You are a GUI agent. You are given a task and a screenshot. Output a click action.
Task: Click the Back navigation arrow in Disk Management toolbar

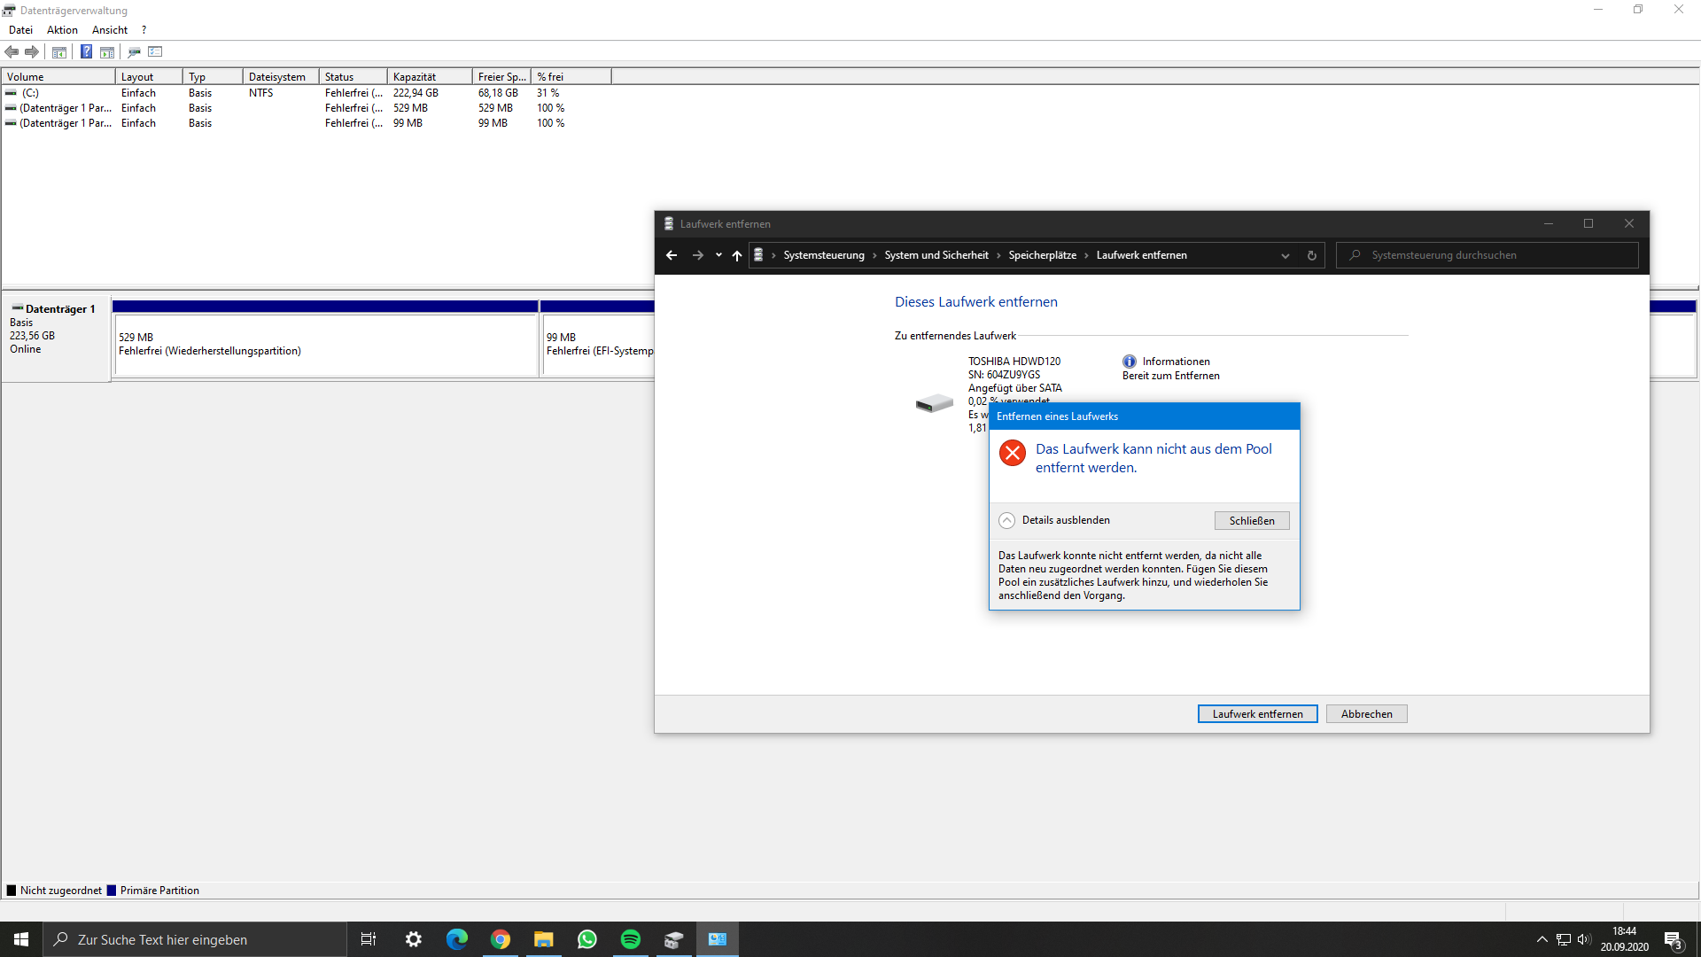pos(12,51)
